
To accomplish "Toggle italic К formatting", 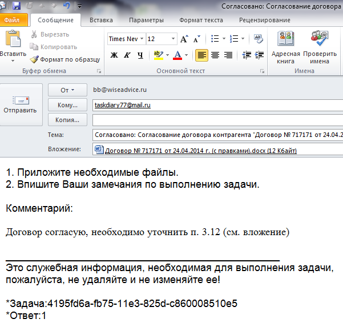I will (x=126, y=55).
